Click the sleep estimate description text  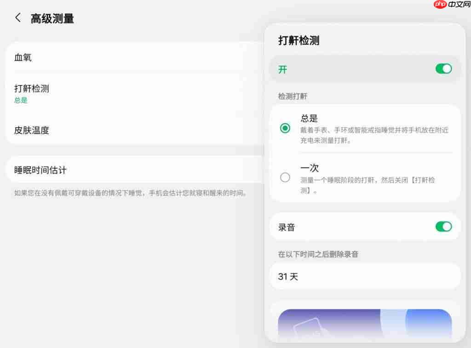[131, 193]
